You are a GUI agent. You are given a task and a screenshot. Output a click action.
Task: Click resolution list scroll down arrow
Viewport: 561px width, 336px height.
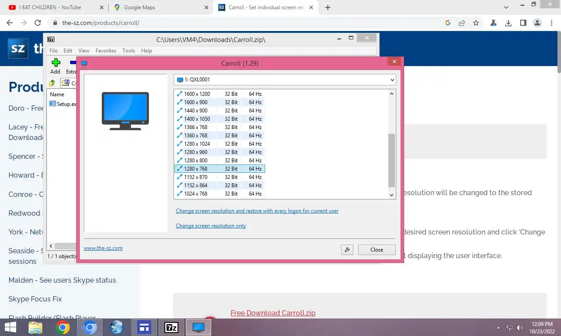(392, 195)
